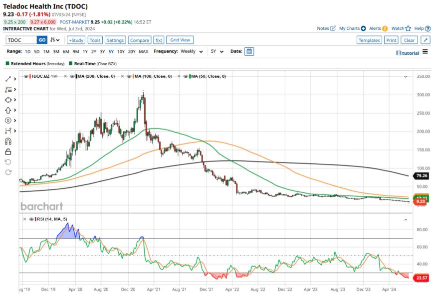Remove the MA (100, Close, 0) study
Screen dimensions: 439x299
pyautogui.click(x=122, y=76)
